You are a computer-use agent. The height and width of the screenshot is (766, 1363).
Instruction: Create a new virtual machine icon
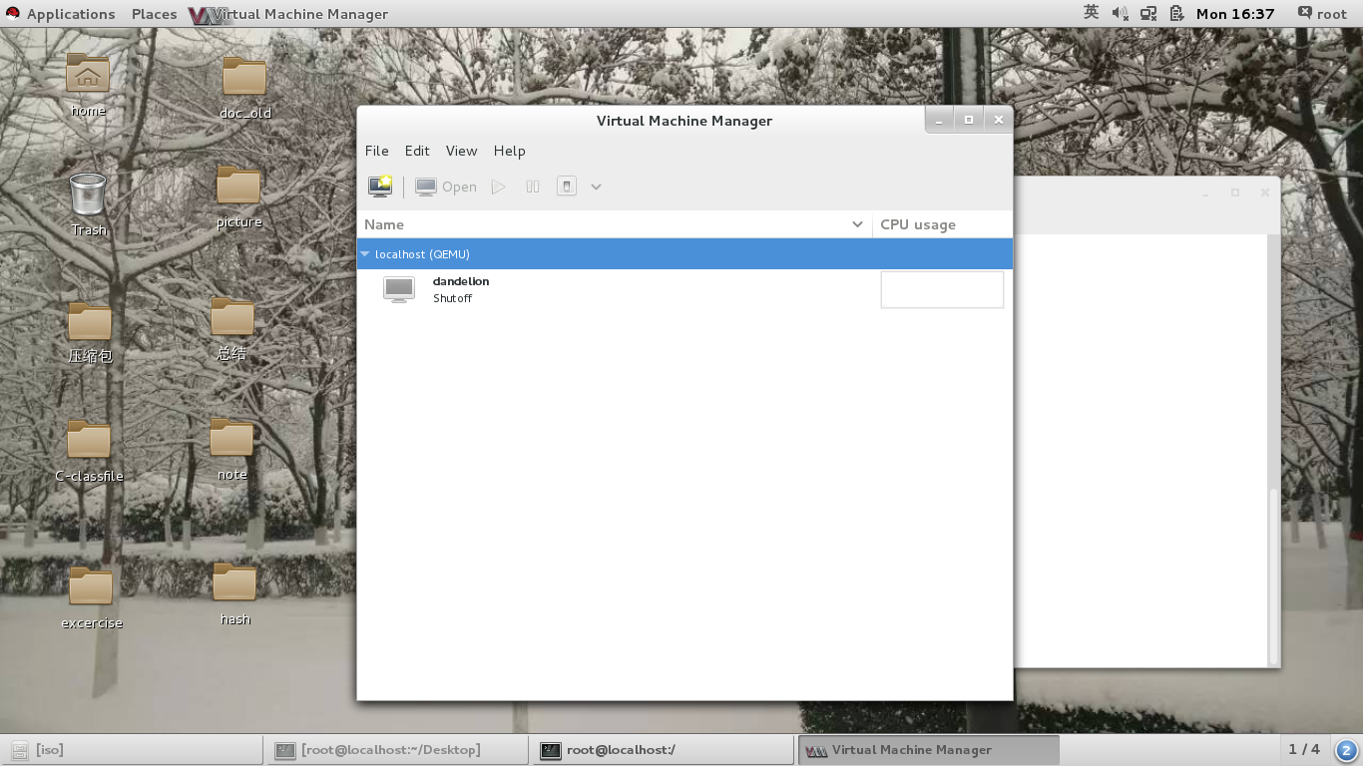tap(380, 187)
